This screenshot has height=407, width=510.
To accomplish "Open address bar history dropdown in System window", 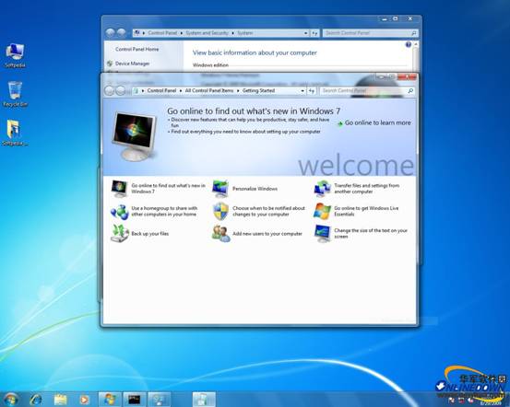I will tap(306, 33).
